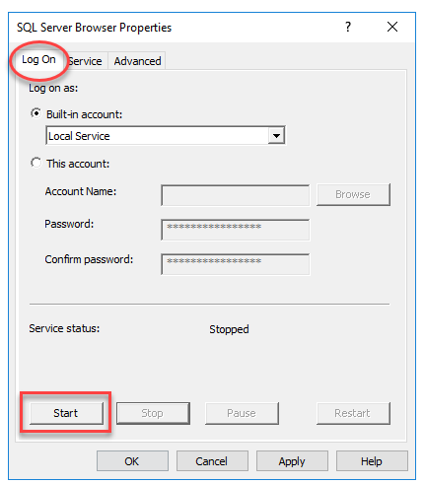Screen dimensions: 425x484
Task: Dismiss the dialog with Cancel button
Action: click(212, 461)
